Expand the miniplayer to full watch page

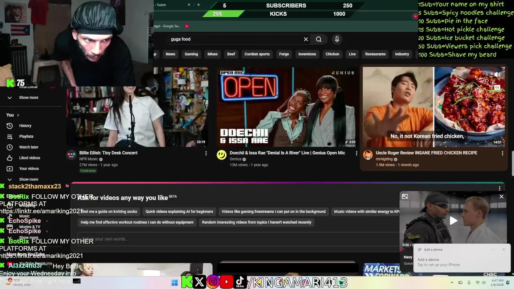405,197
